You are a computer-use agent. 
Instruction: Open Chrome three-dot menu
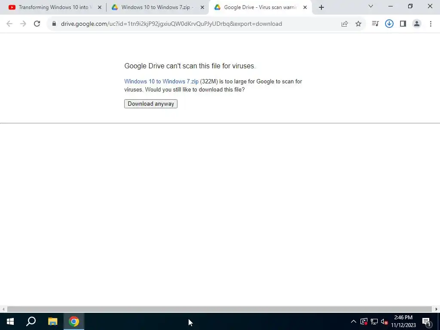pos(431,24)
